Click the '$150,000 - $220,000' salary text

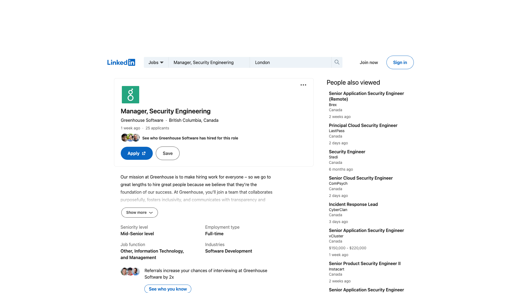(348, 248)
